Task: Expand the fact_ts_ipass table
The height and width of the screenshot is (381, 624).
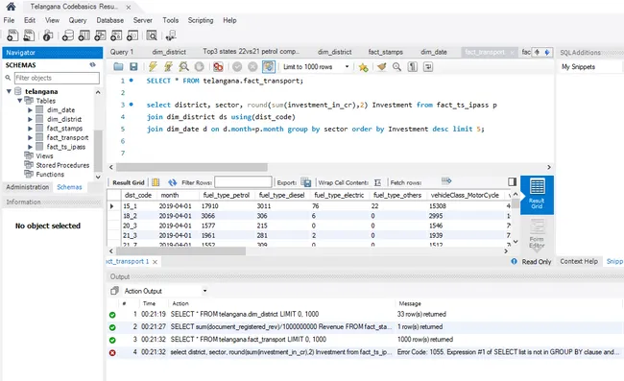Action: pyautogui.click(x=30, y=147)
